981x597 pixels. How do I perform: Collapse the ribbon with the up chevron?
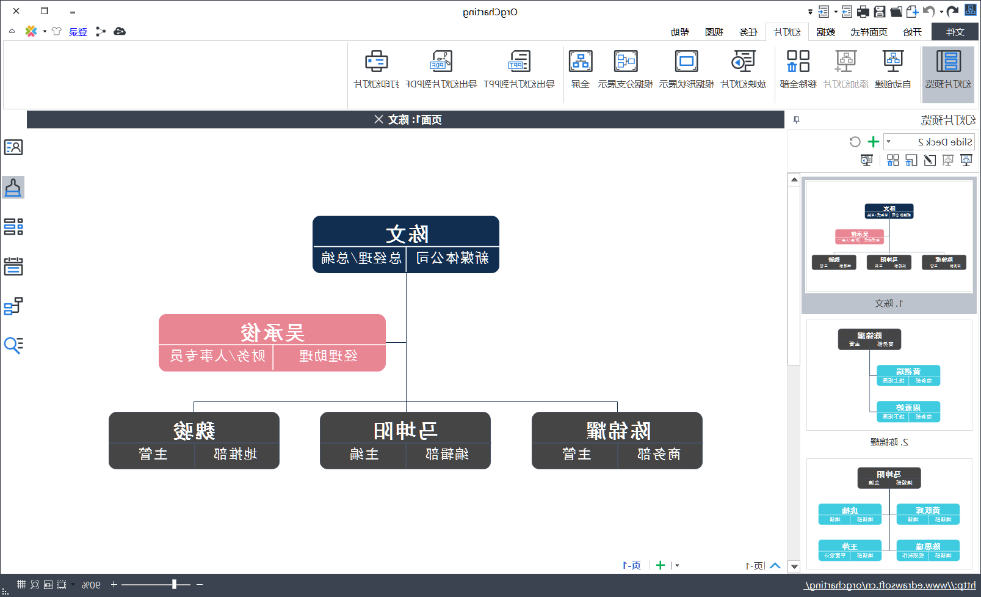pyautogui.click(x=12, y=31)
